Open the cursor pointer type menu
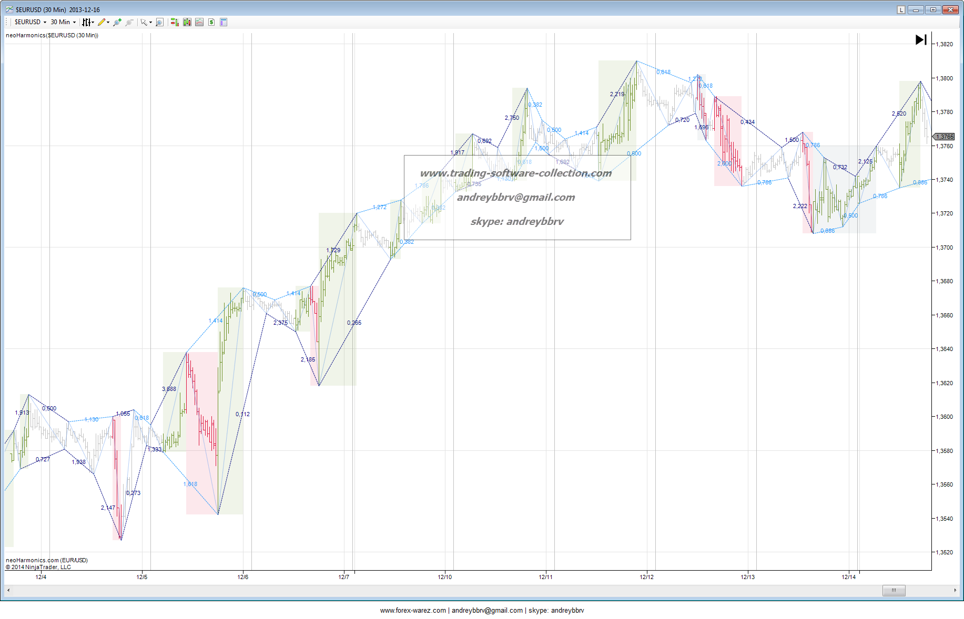The height and width of the screenshot is (619, 964). tap(146, 22)
